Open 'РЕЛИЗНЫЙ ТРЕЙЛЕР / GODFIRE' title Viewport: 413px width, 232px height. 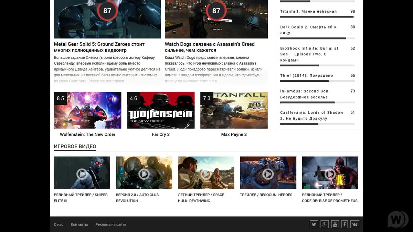pos(330,198)
